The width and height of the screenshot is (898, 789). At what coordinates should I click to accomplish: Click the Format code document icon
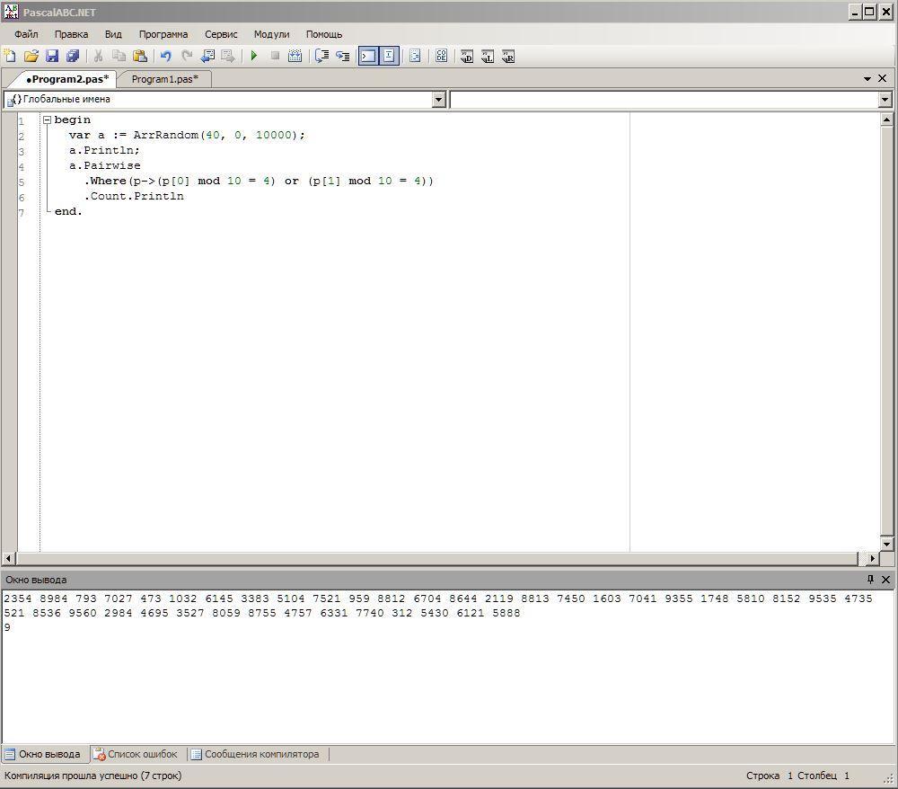[415, 56]
